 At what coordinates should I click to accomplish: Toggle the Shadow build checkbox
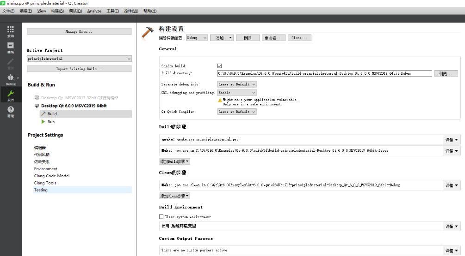point(219,65)
